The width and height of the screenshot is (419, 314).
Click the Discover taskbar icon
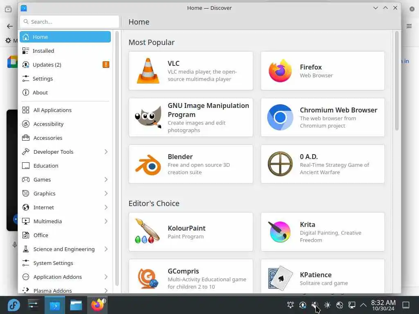(x=55, y=305)
